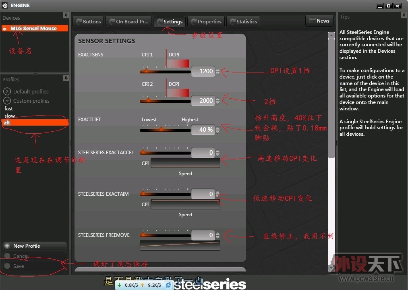Click the Cancel button
The height and width of the screenshot is (290, 408).
[x=35, y=256]
